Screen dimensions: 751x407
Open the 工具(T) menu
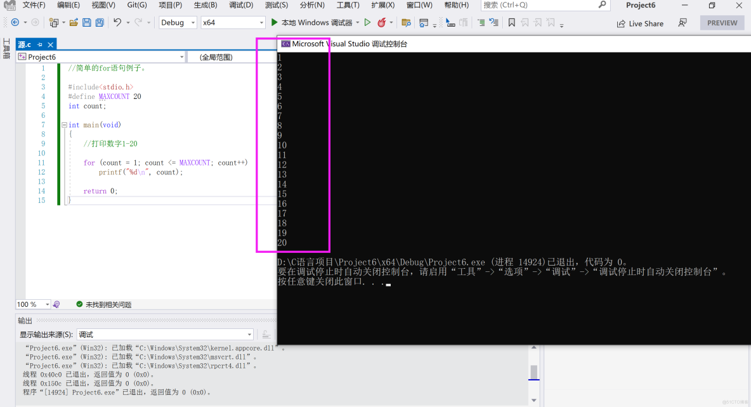pyautogui.click(x=348, y=5)
